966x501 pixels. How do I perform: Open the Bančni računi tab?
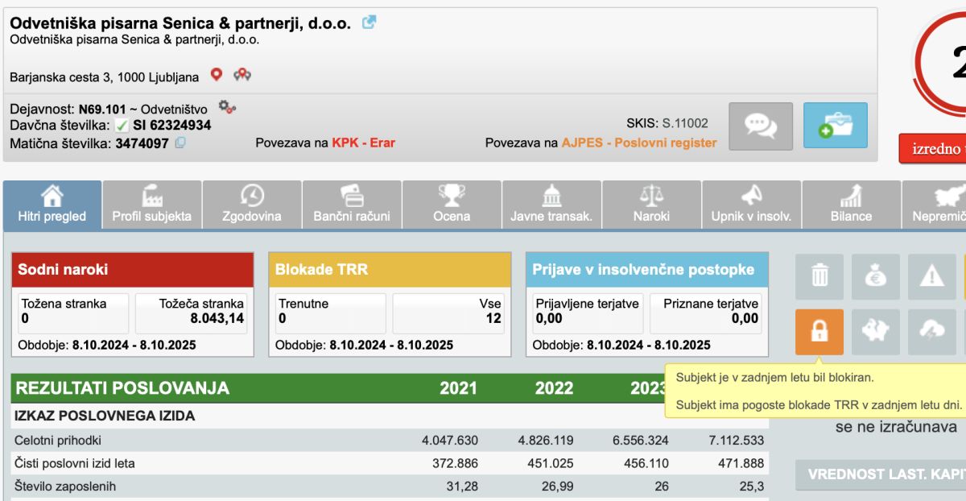352,205
